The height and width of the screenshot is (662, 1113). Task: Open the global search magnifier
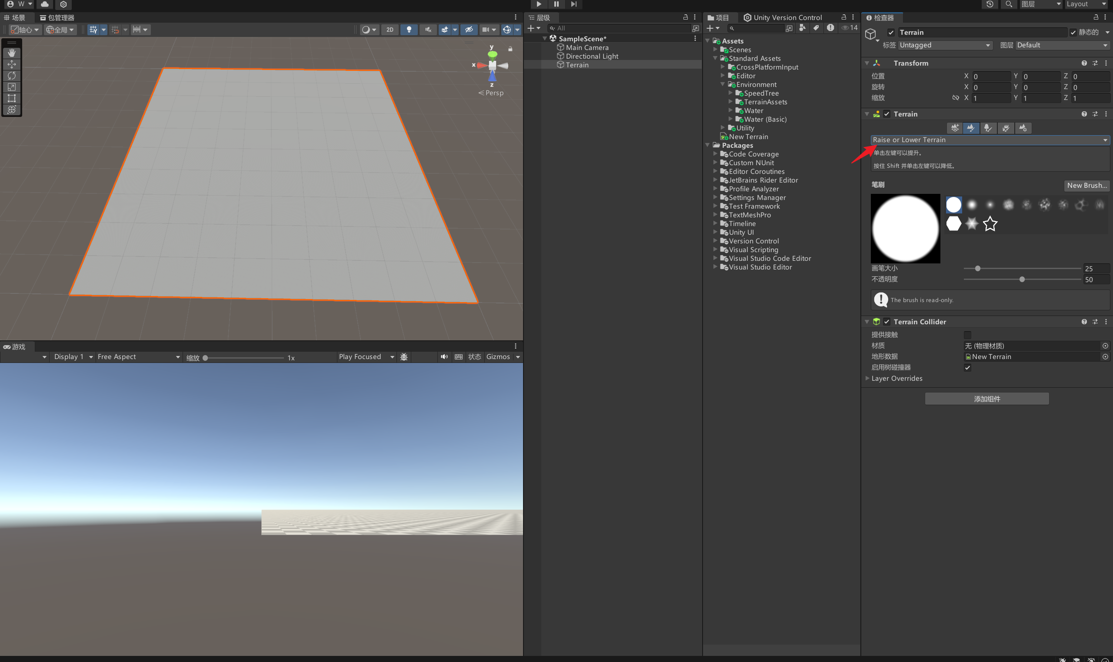pos(1008,4)
